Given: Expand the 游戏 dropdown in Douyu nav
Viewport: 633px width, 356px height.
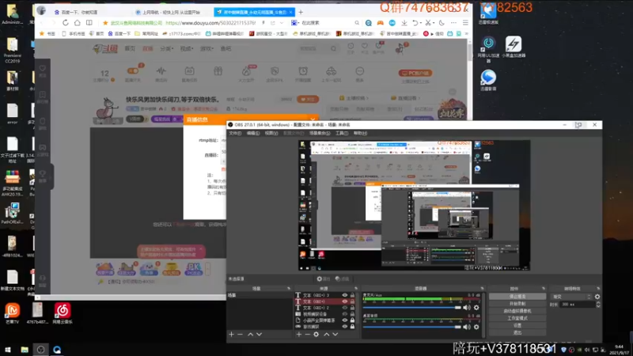Looking at the screenshot, I should click(207, 49).
